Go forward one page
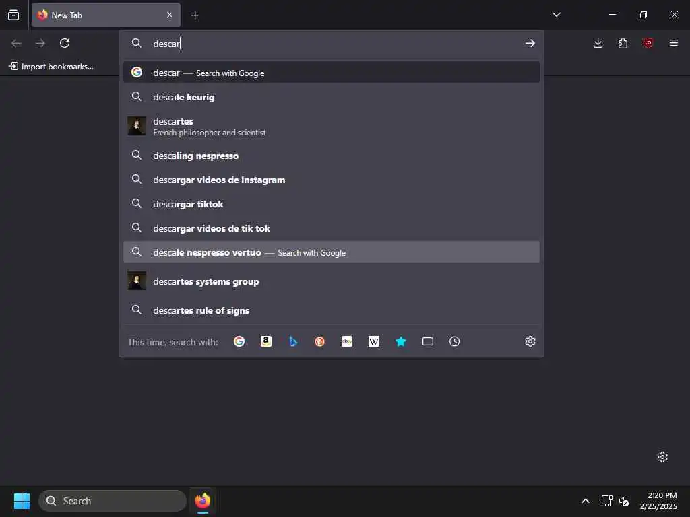Image resolution: width=690 pixels, height=517 pixels. coord(40,43)
